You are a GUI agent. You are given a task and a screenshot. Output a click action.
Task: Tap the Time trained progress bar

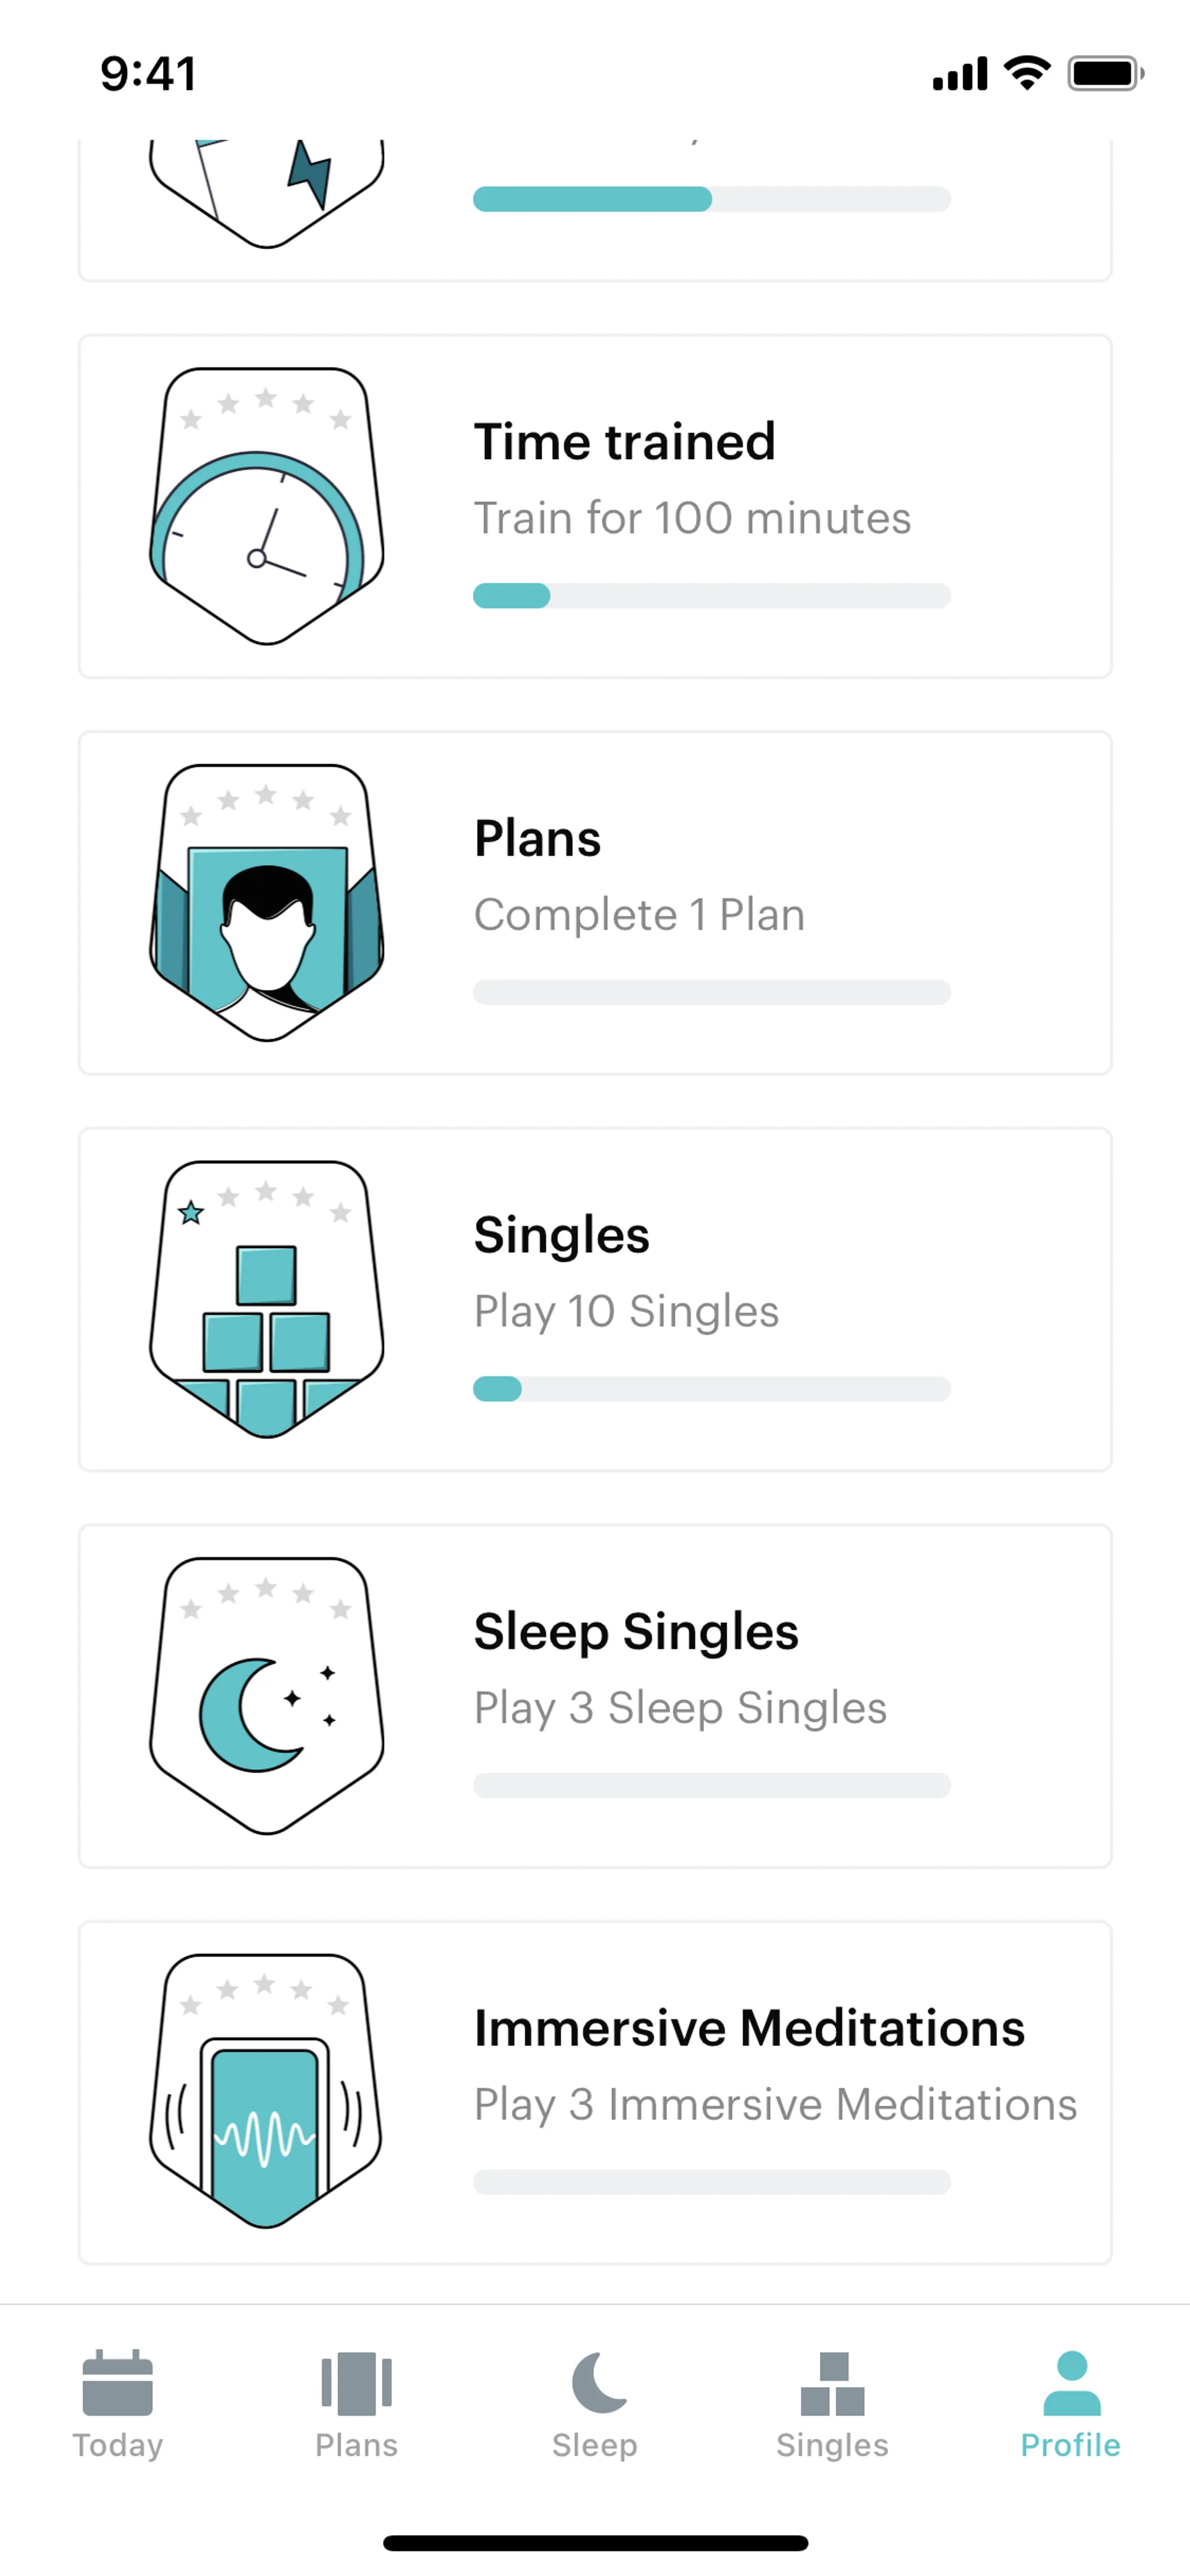[711, 596]
